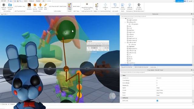Click the Properties scrollbar up arrow
194x109 pixels.
tap(193, 75)
